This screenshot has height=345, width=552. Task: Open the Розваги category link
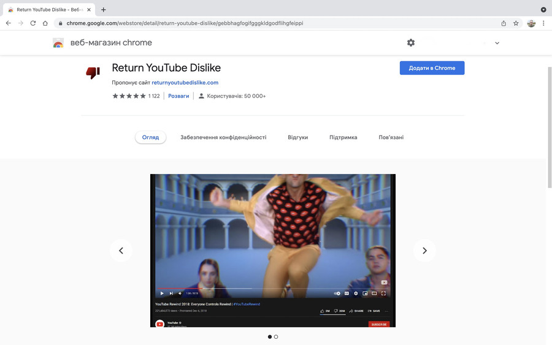coord(178,96)
